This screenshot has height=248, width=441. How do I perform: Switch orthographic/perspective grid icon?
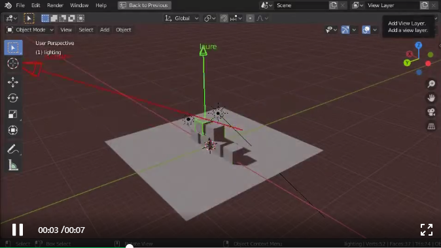[431, 126]
